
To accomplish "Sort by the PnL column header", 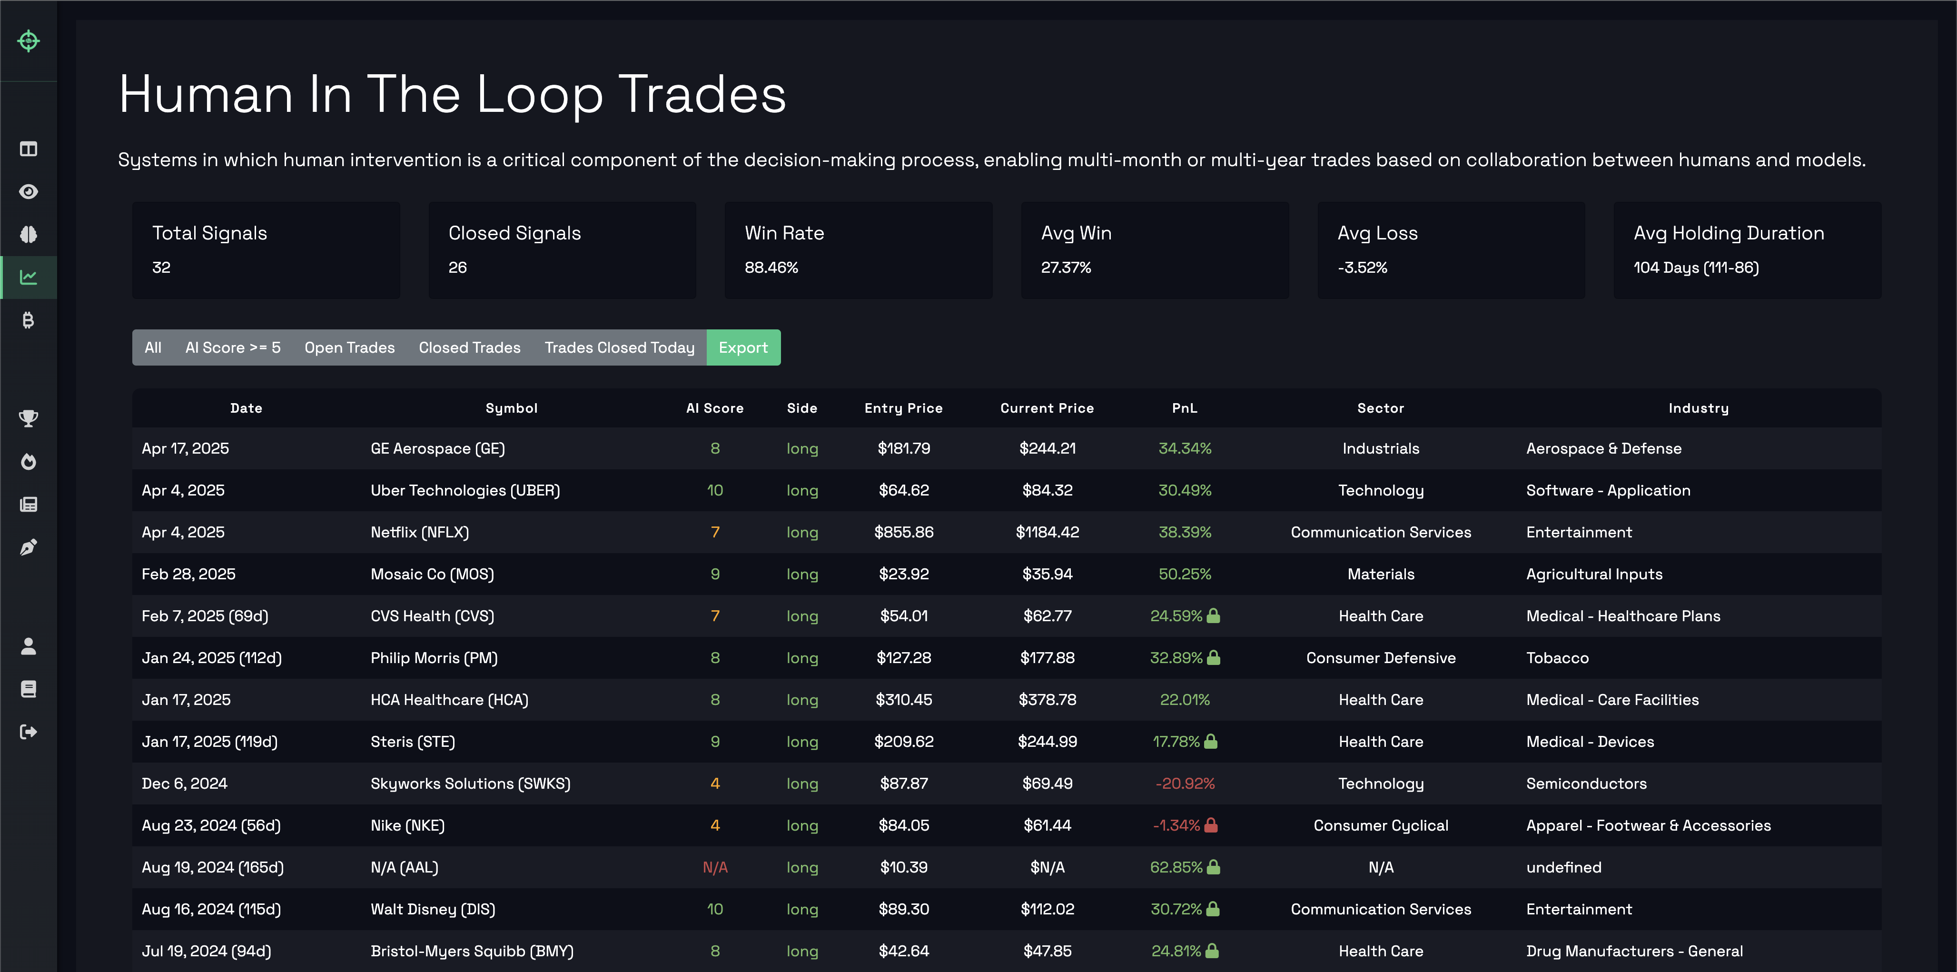I will tap(1185, 408).
